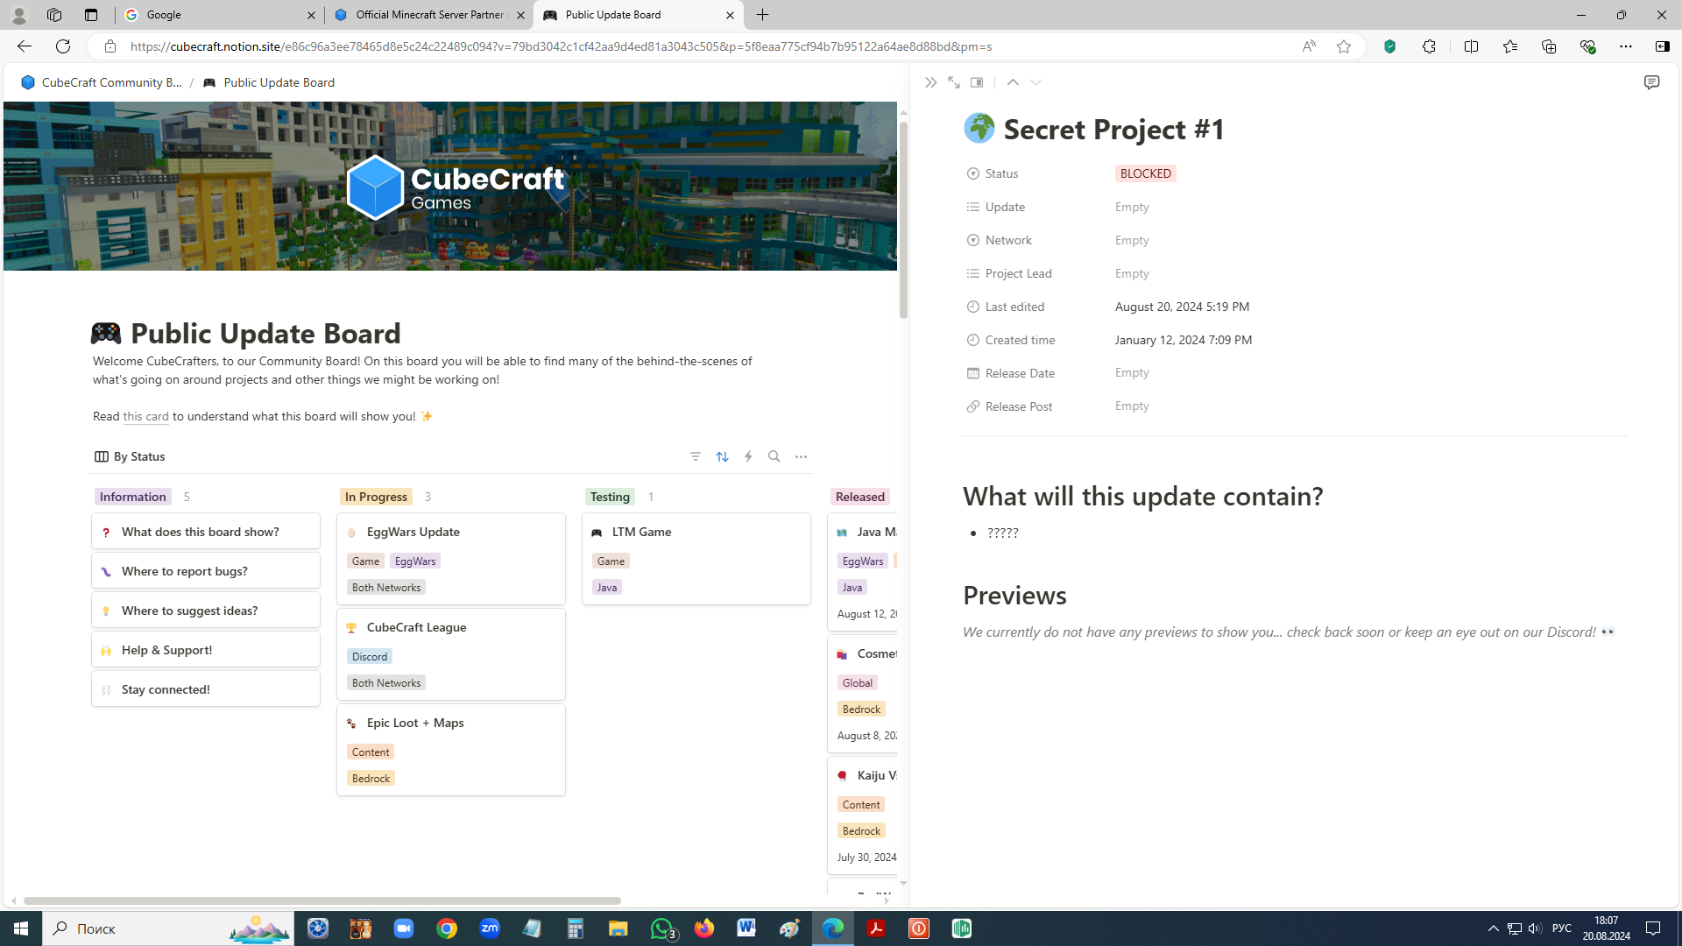Open 'Where to report bugs?' card
Screen dimensions: 1682x946
point(206,571)
